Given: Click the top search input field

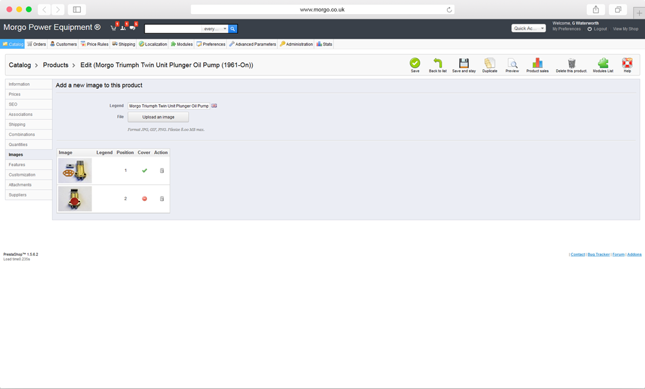Looking at the screenshot, I should (173, 29).
